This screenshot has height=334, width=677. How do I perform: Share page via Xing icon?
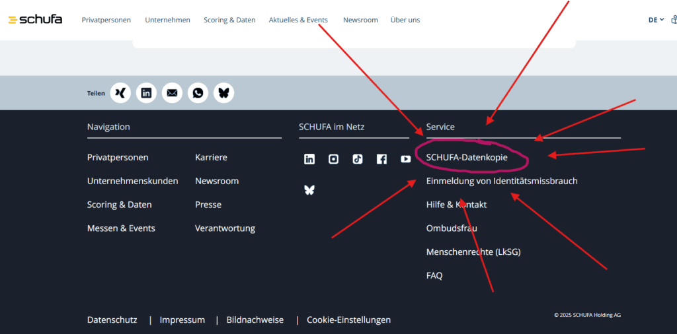[x=120, y=93]
